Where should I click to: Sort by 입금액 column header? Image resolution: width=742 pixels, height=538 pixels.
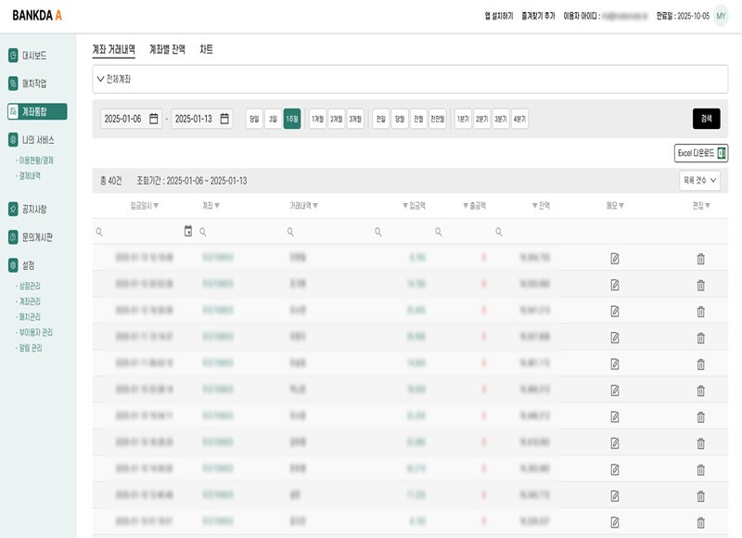pos(414,205)
